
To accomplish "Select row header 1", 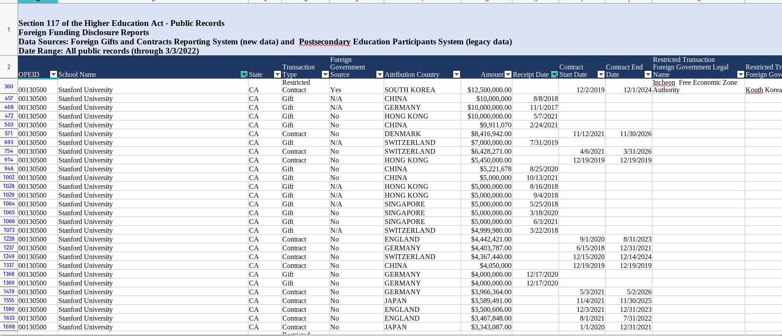I will [9, 30].
